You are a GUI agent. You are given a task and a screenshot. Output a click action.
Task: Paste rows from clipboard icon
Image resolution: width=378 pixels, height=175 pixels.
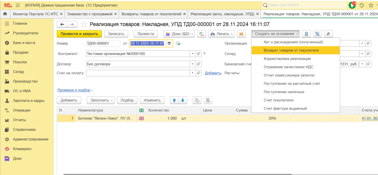(x=208, y=100)
